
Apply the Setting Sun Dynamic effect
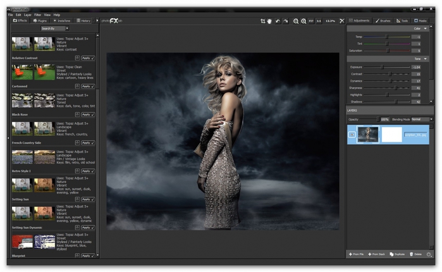(x=89, y=228)
